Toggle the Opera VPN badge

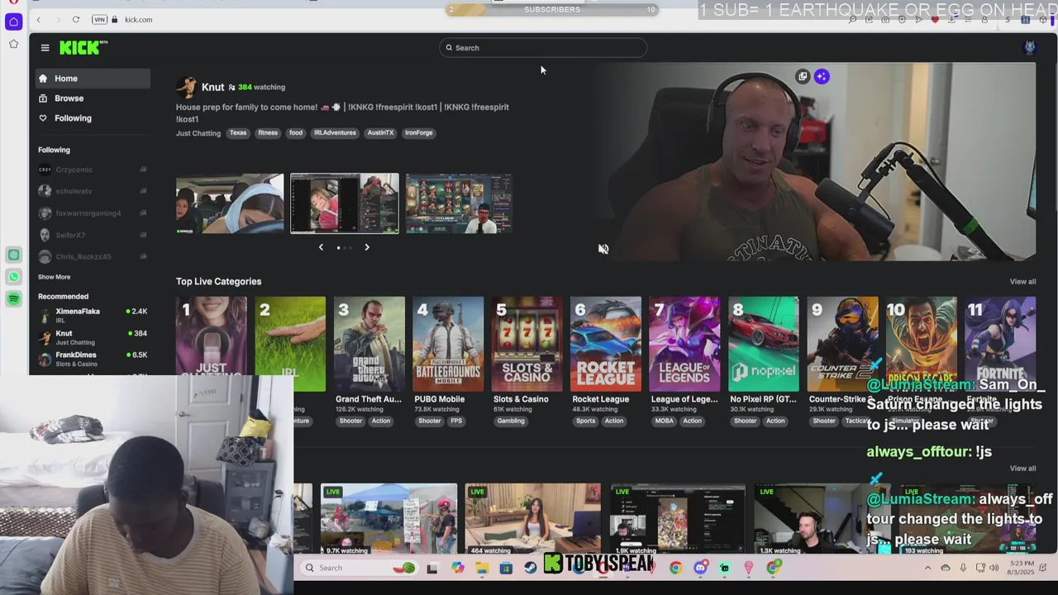(x=99, y=19)
